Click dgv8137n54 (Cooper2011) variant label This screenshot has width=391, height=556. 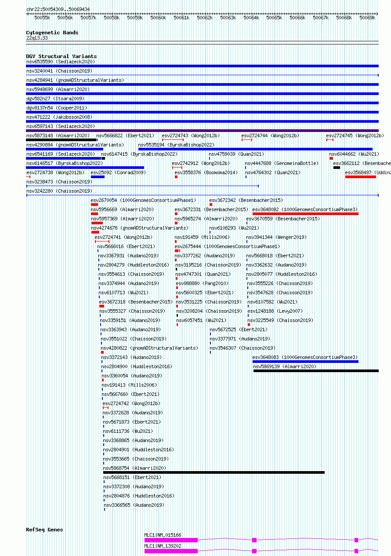pos(57,108)
